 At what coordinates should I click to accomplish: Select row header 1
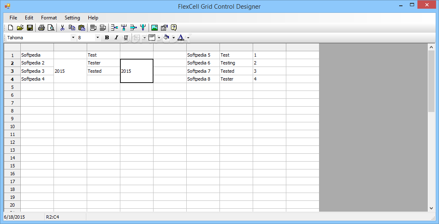[12, 55]
